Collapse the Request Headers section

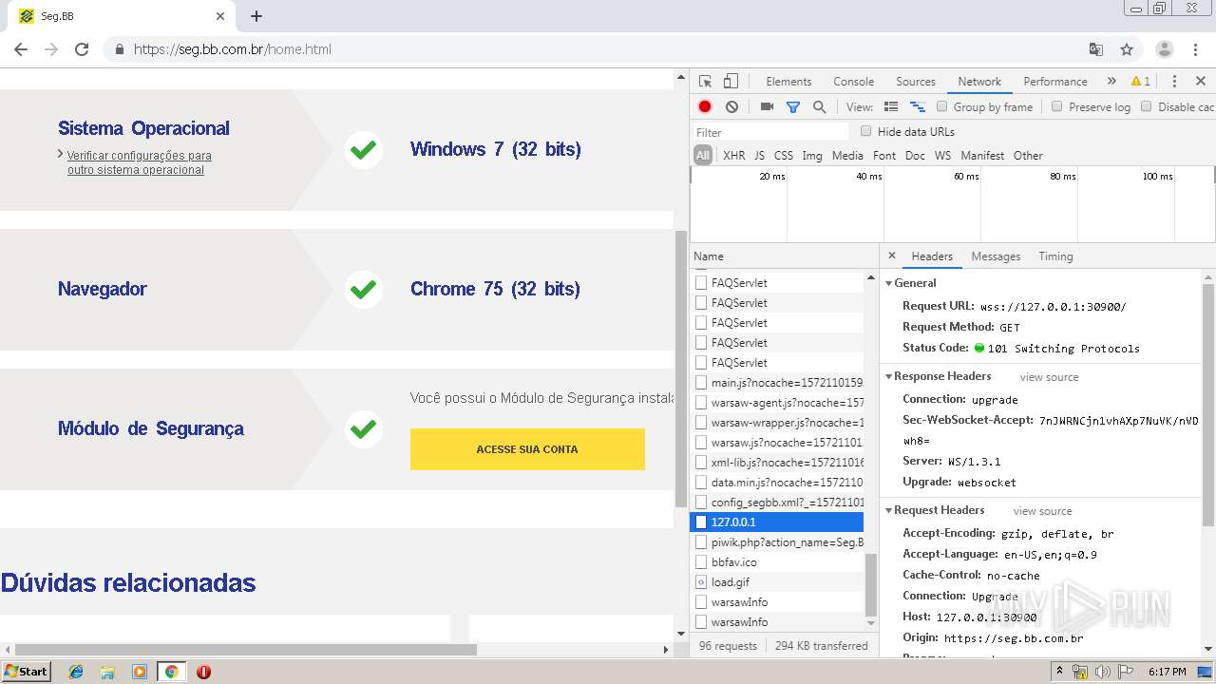click(889, 510)
